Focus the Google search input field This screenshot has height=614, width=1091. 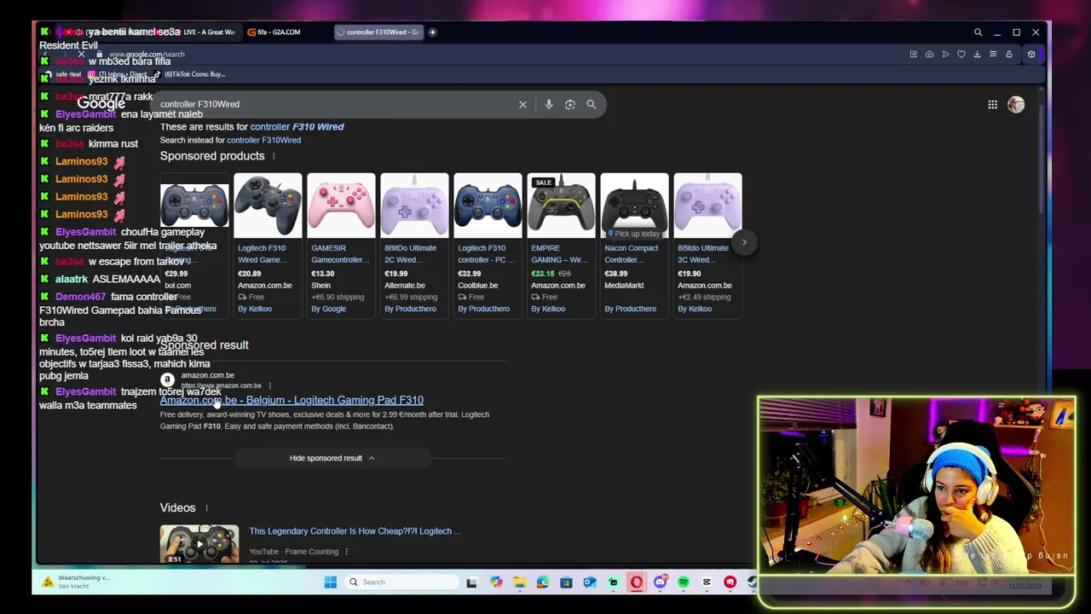tap(337, 104)
